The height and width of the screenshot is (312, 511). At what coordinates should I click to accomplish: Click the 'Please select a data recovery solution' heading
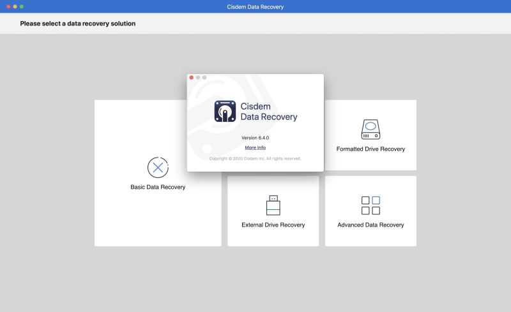coord(77,24)
